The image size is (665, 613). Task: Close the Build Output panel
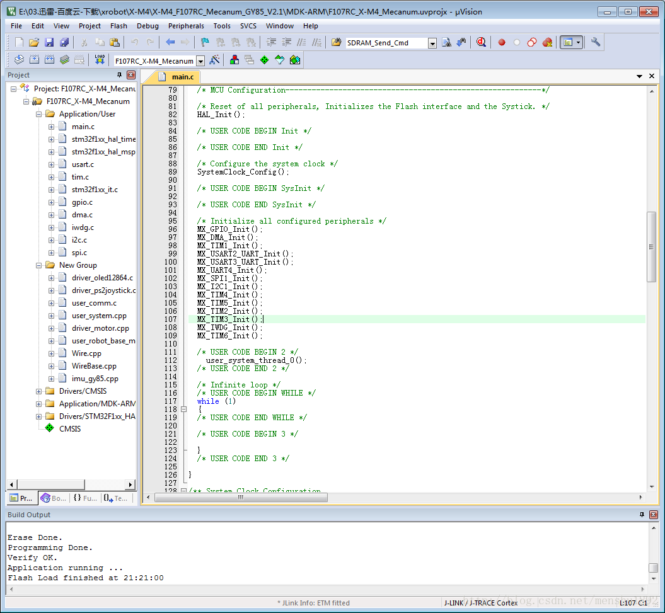point(654,515)
